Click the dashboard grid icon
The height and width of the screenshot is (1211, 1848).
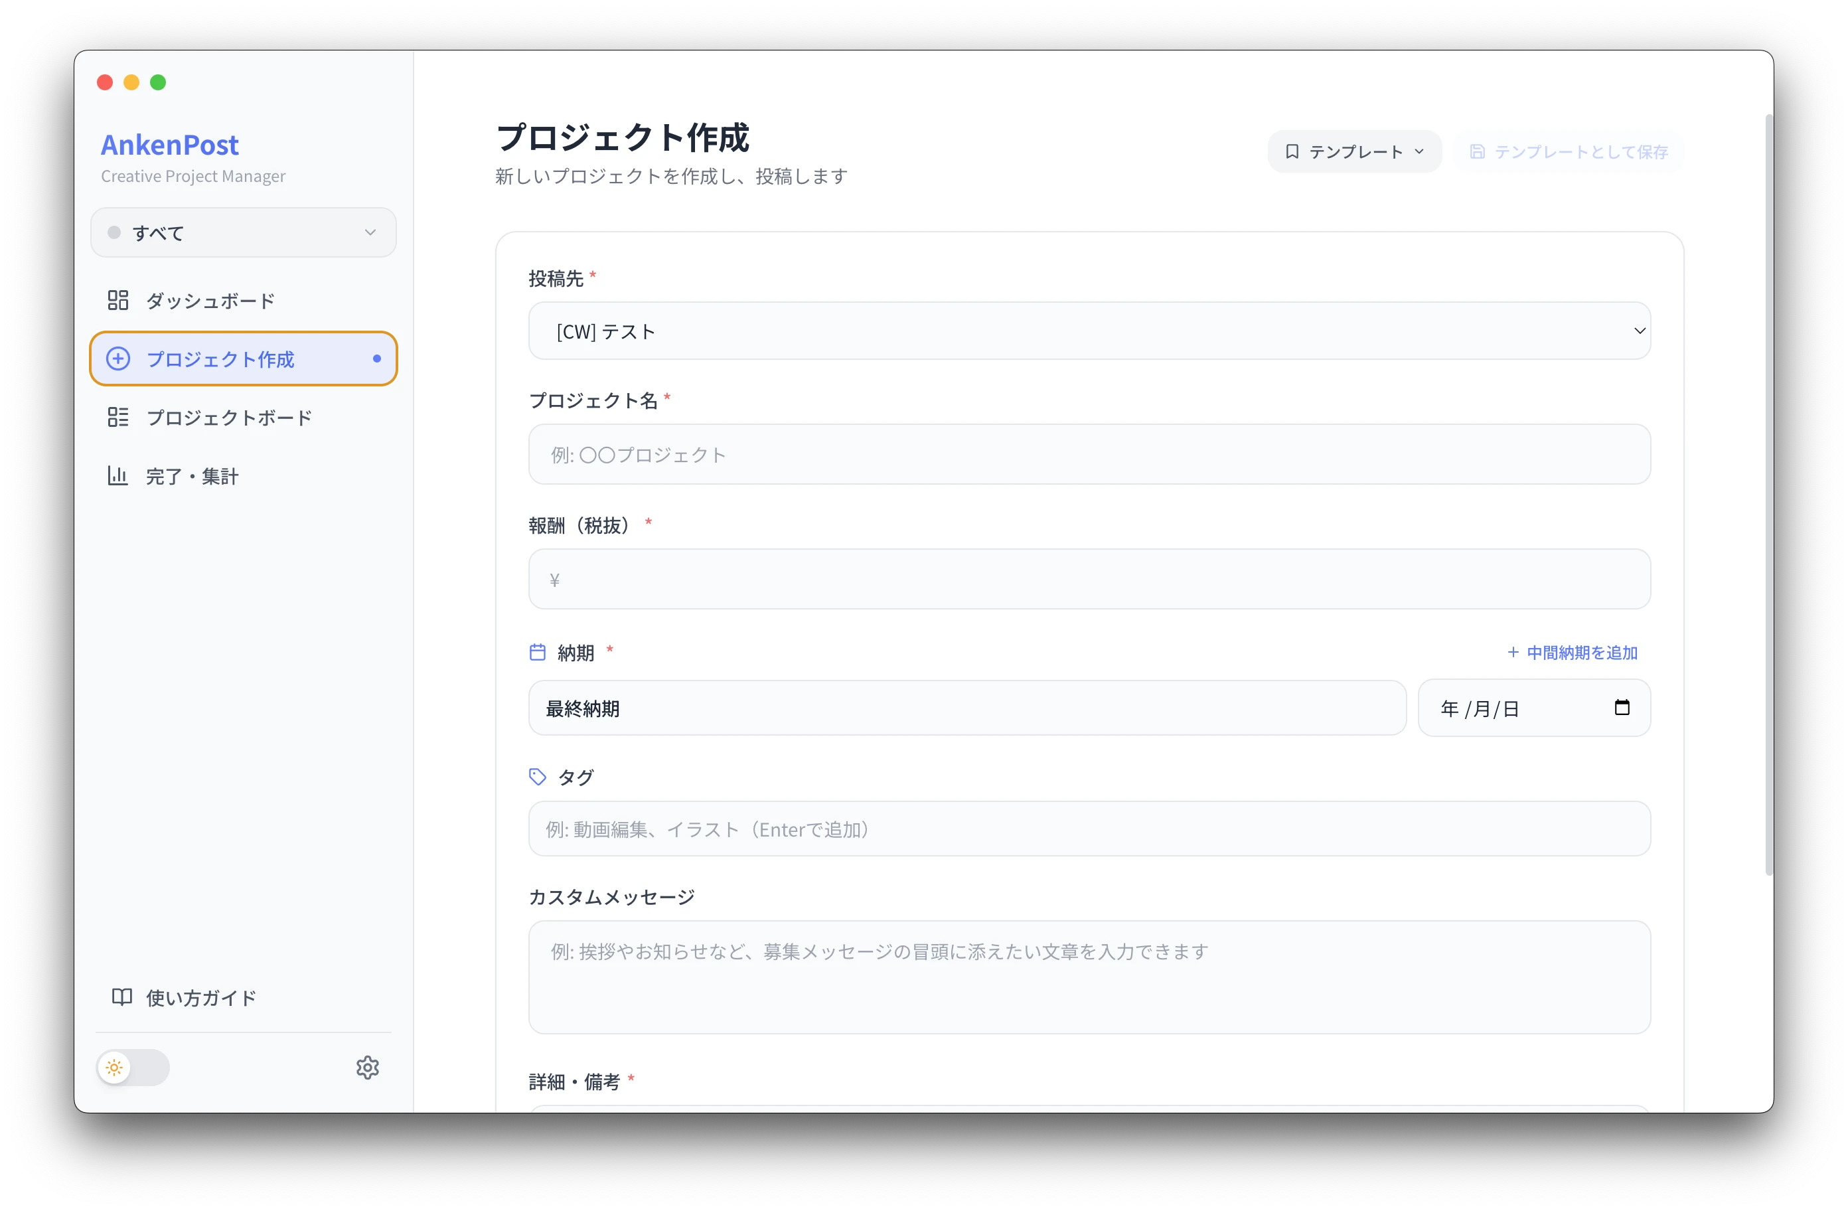pos(118,301)
